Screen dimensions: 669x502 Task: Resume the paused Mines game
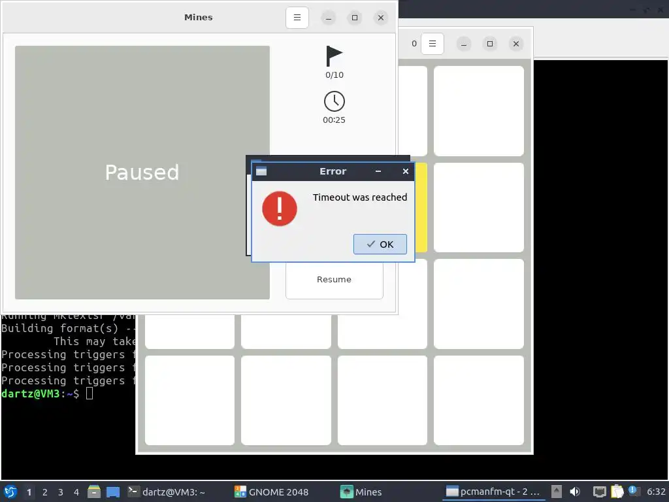point(334,280)
